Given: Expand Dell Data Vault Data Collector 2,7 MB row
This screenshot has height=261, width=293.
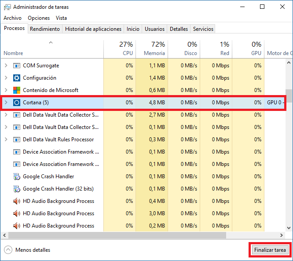Looking at the screenshot, I should [6, 115].
